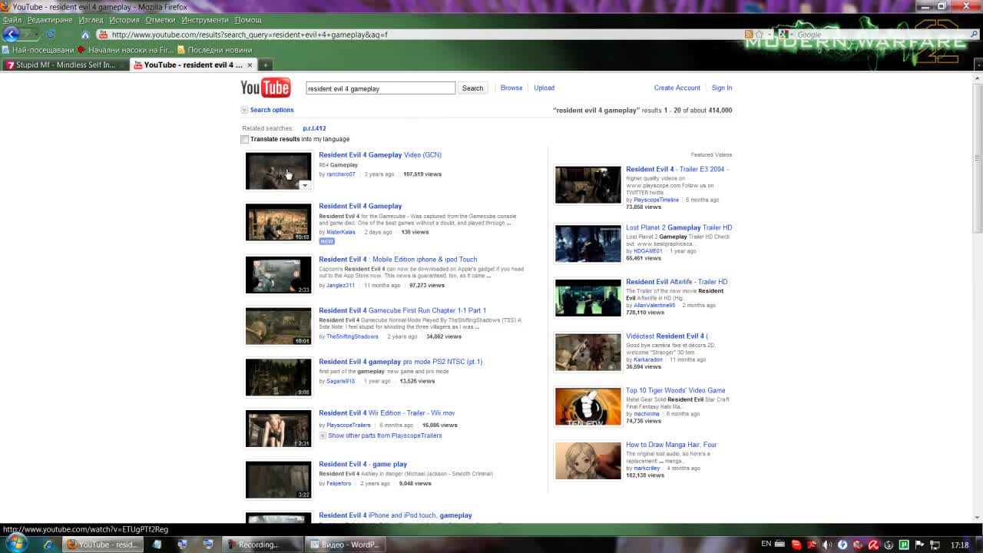Open Gamecube First Run Chapter 1-1 video
983x553 pixels.
[x=402, y=310]
